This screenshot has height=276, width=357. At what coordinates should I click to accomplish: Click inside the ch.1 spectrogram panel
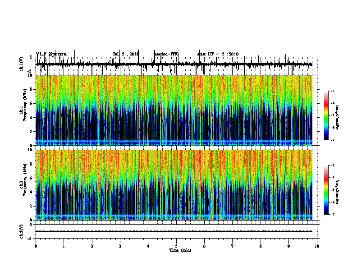[174, 110]
